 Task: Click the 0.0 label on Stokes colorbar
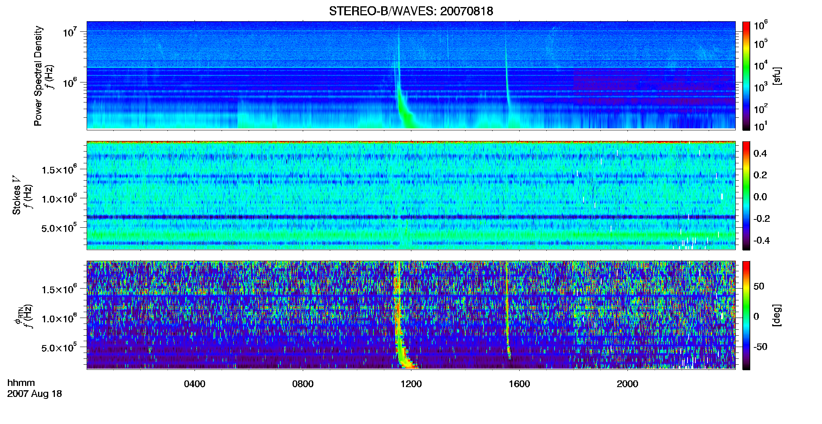[x=760, y=197]
